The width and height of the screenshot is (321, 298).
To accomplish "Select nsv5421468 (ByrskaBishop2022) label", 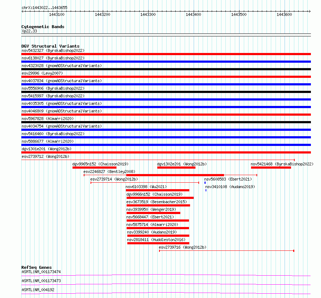I will pyautogui.click(x=282, y=164).
